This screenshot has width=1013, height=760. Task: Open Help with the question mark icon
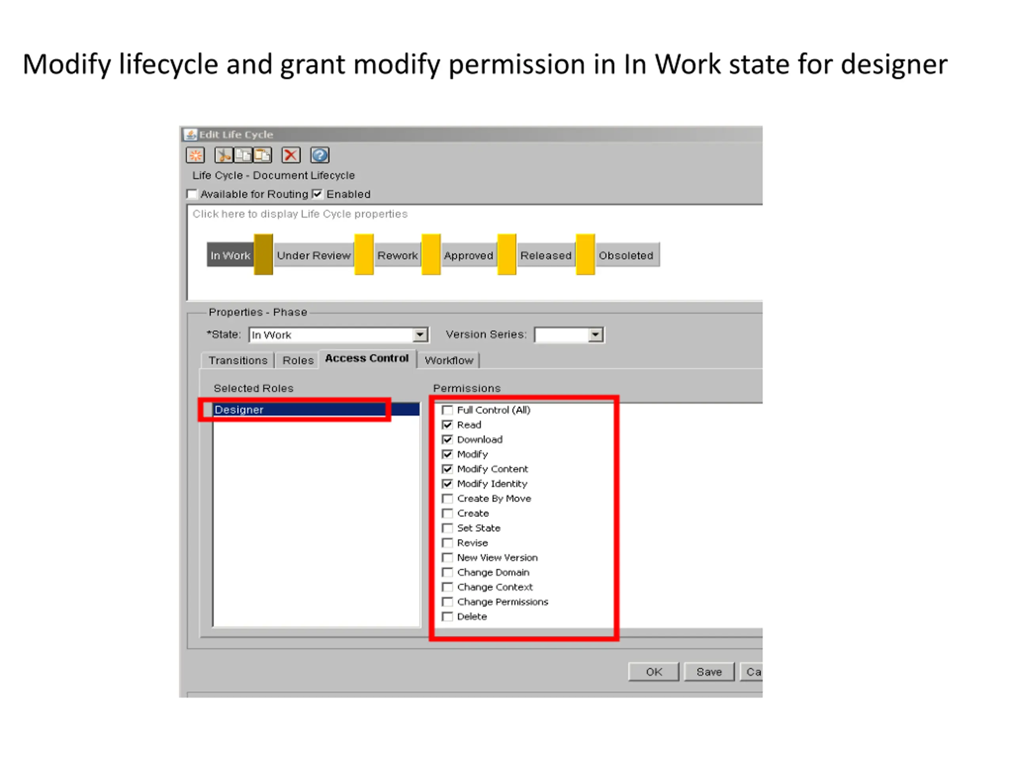click(320, 155)
